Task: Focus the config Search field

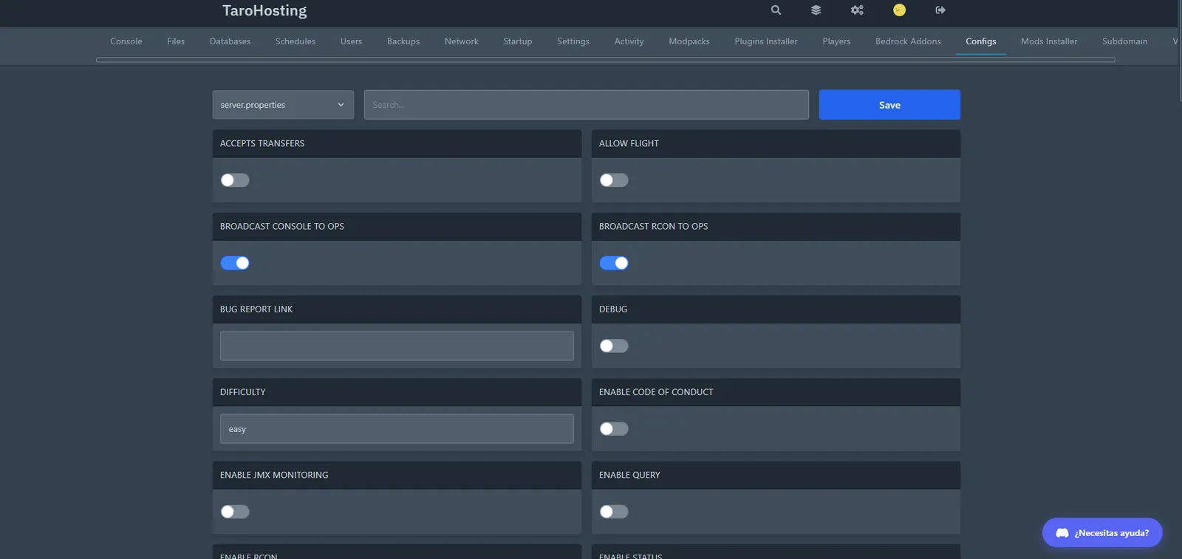Action: (587, 105)
